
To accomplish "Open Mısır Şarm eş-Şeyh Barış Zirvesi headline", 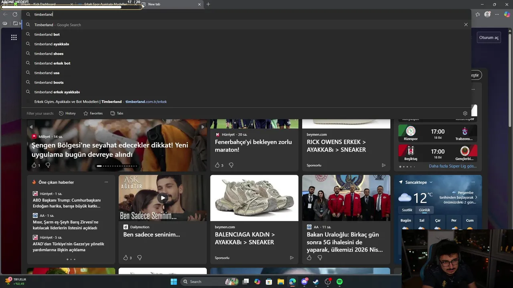I will coord(66,225).
